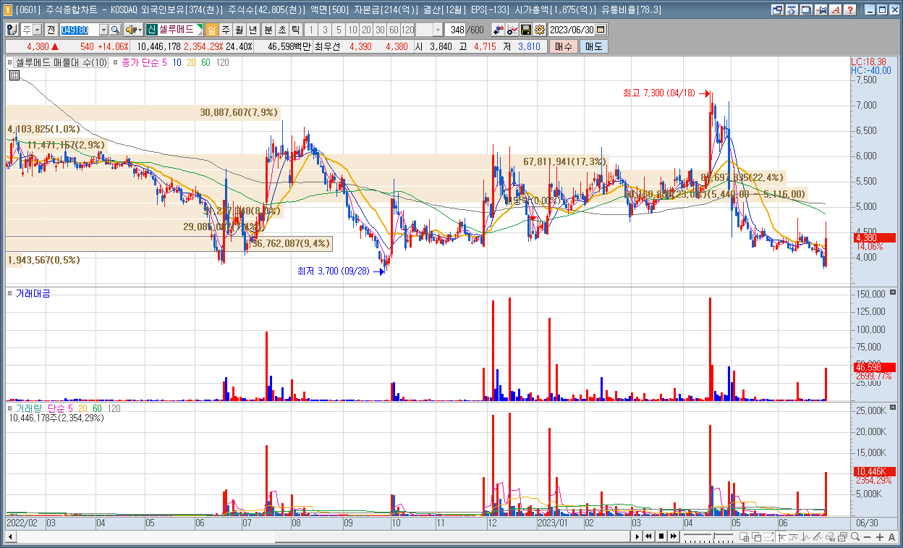Click the 매도 sell button
Viewport: 903px width, 548px height.
[x=594, y=46]
